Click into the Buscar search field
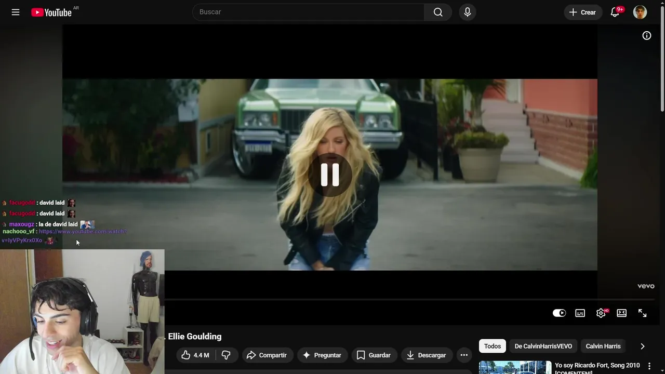 click(309, 12)
